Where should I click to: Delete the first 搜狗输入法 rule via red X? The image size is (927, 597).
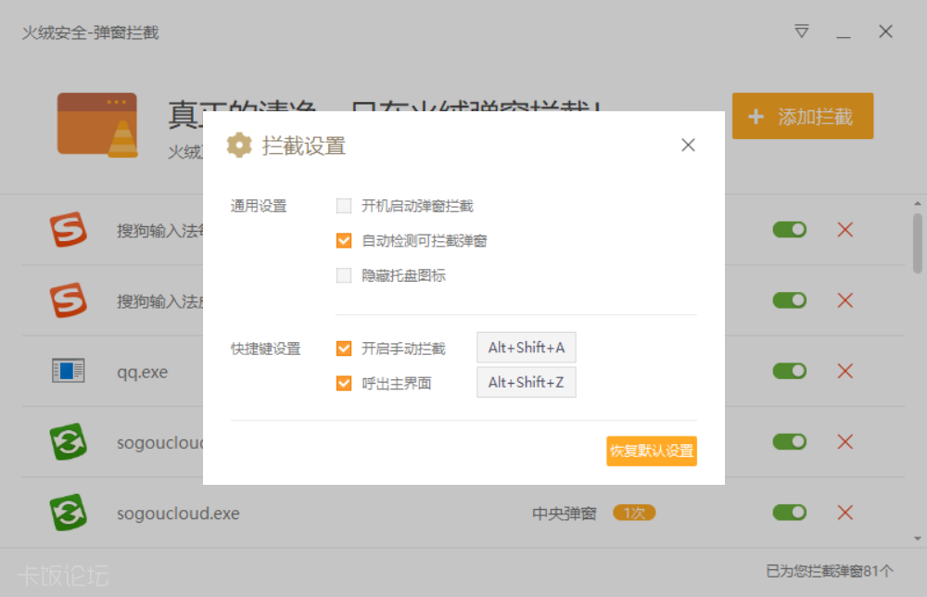(x=844, y=229)
